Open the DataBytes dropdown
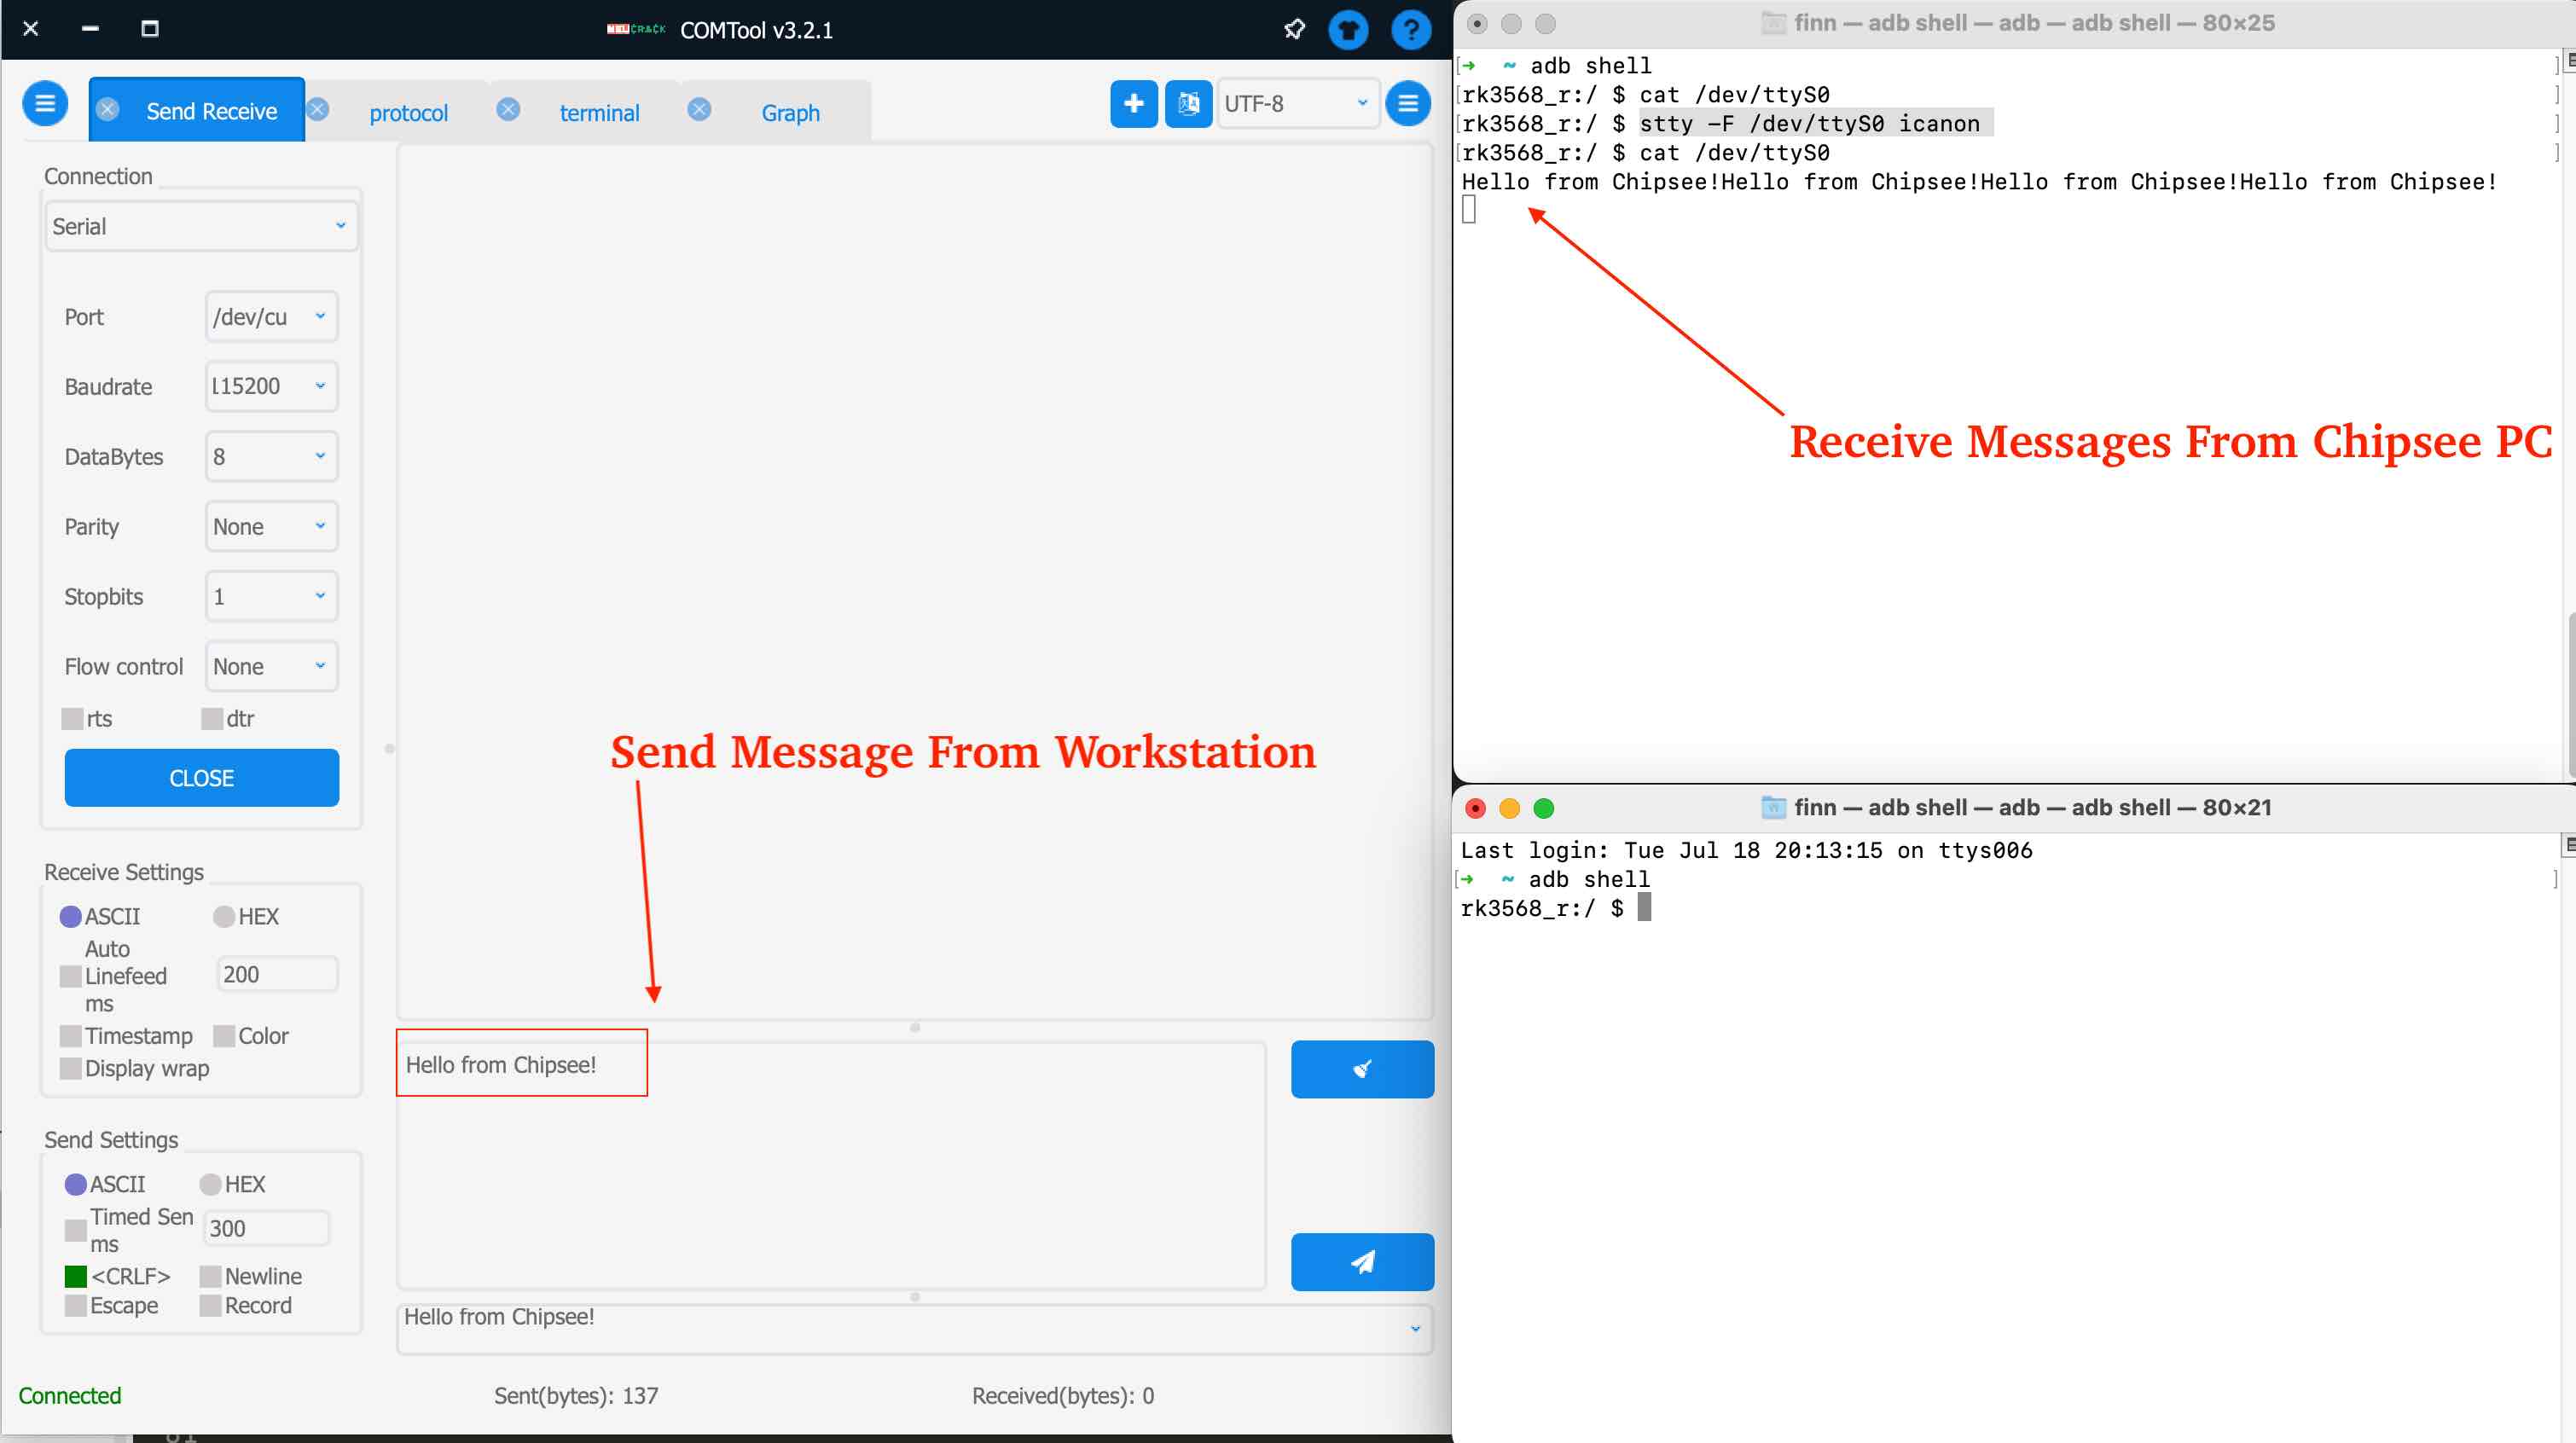This screenshot has height=1443, width=2576. (x=271, y=456)
